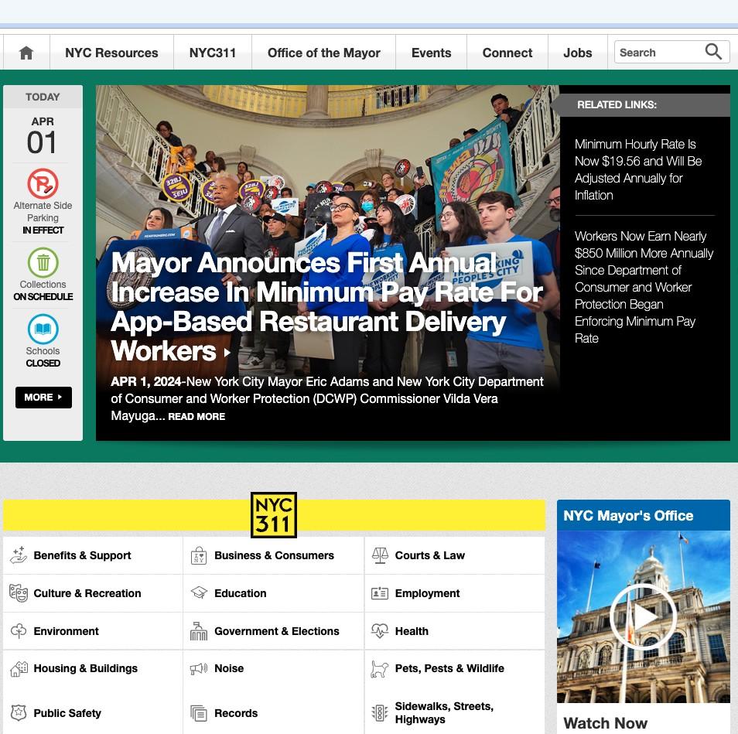The image size is (738, 734).
Task: Click the NYC Mayor's Office header
Action: tap(643, 515)
